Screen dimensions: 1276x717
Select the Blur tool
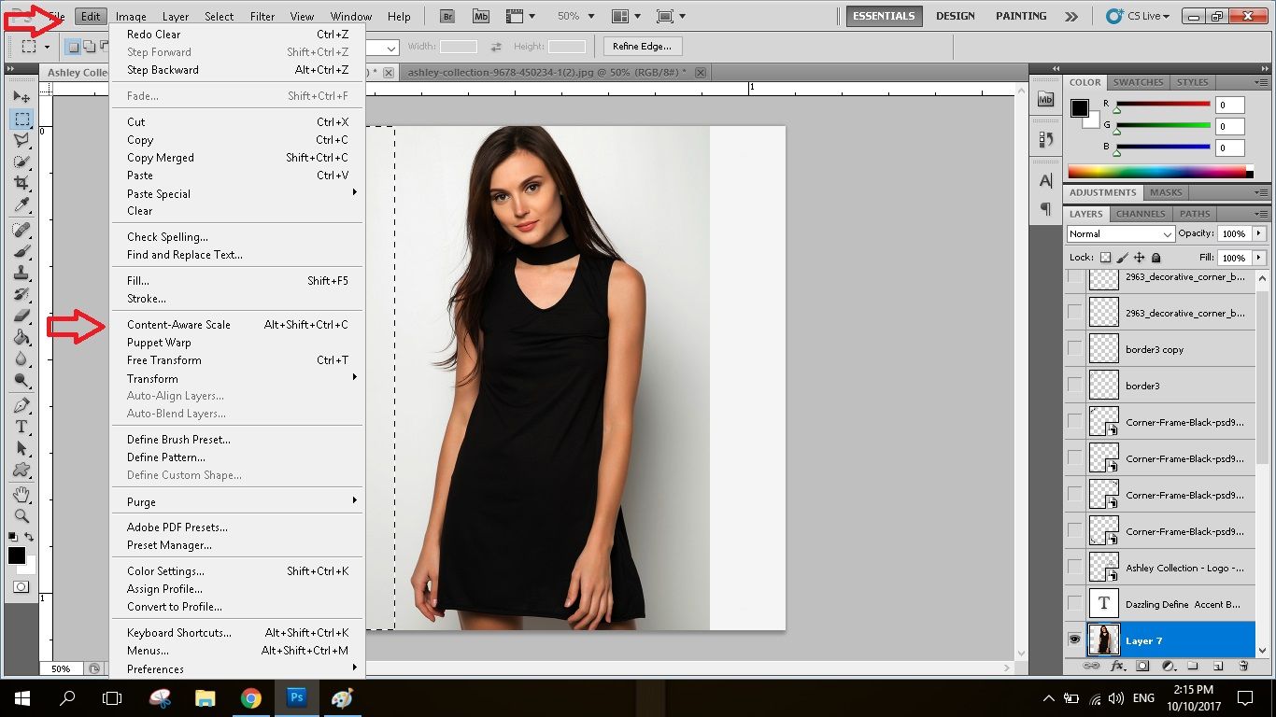point(21,358)
